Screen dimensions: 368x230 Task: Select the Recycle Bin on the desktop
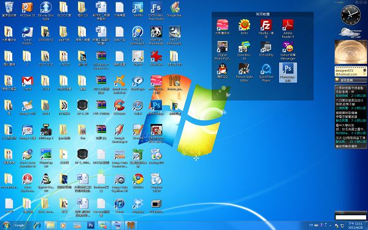click(x=9, y=9)
